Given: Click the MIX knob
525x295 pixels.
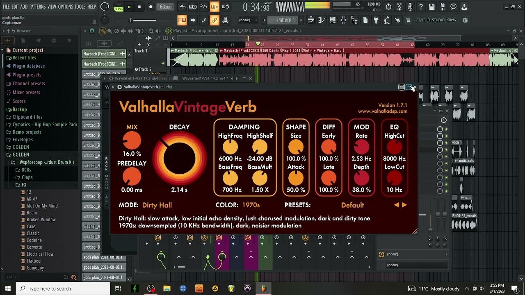Looking at the screenshot, I should pyautogui.click(x=132, y=141).
